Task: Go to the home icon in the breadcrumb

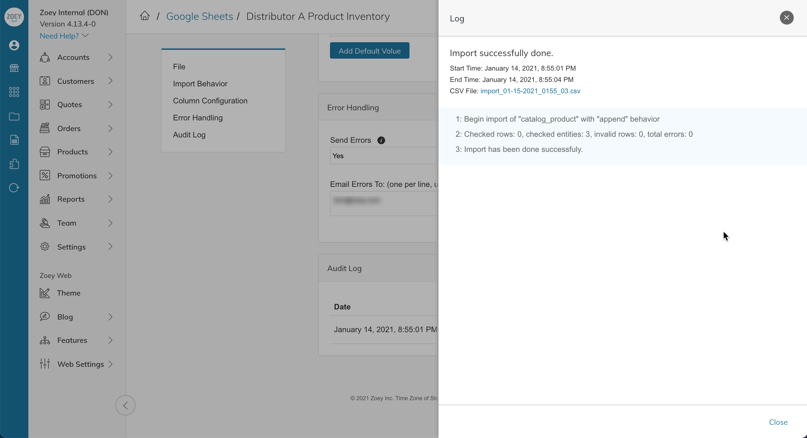Action: tap(145, 16)
